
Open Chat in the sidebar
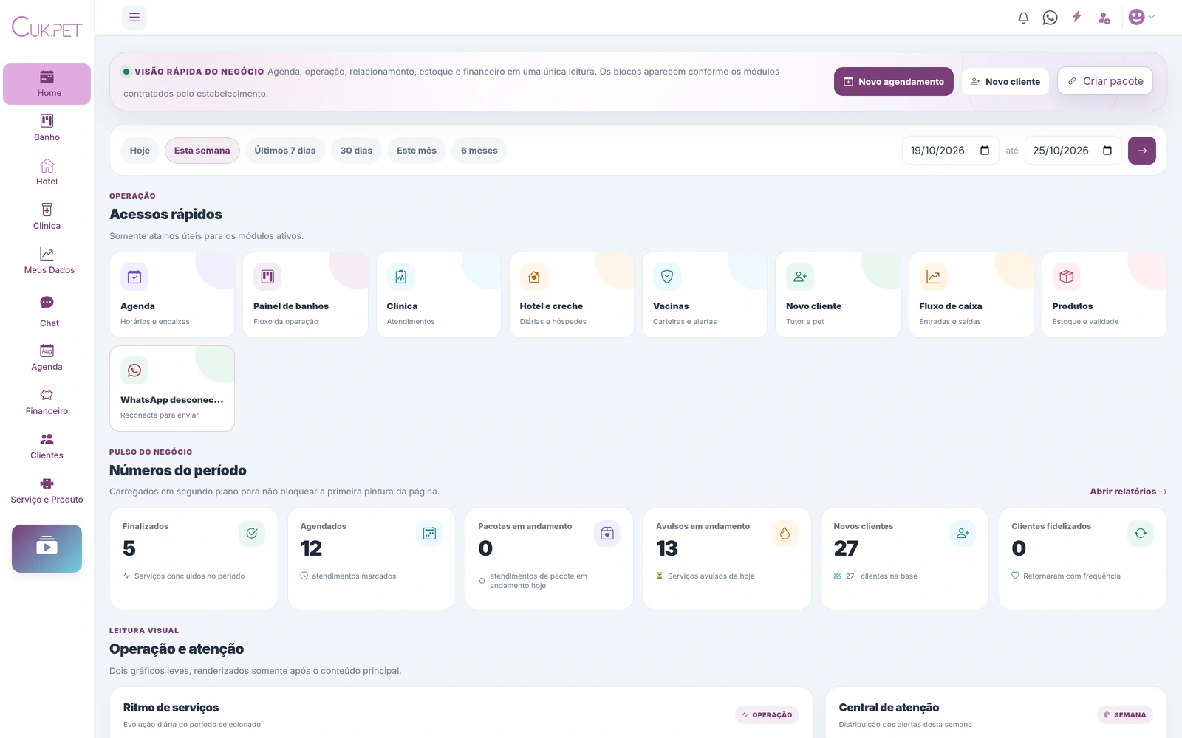pos(49,311)
